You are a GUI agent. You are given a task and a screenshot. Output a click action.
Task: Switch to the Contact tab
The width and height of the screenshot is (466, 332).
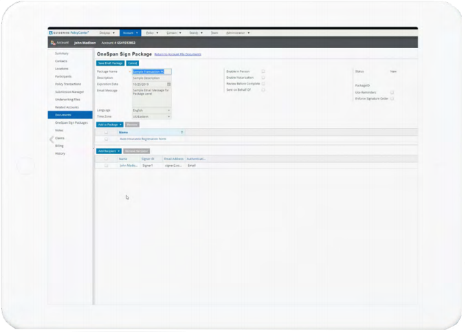171,33
